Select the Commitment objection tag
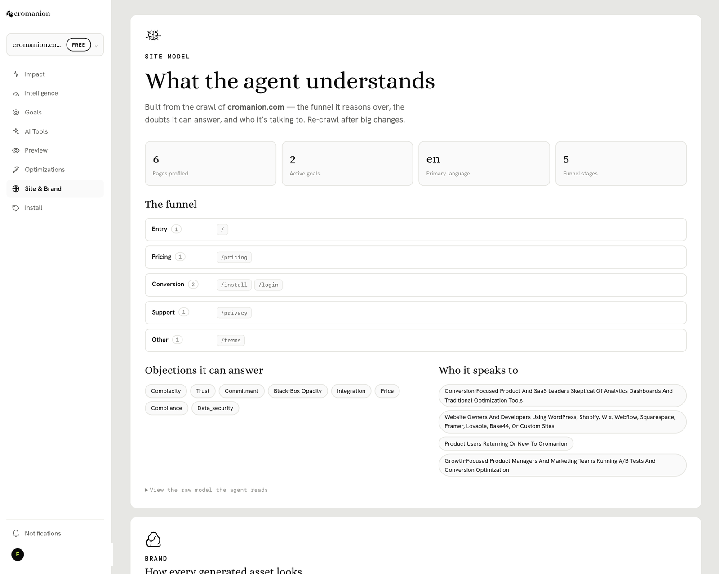Image resolution: width=719 pixels, height=574 pixels. click(x=241, y=391)
